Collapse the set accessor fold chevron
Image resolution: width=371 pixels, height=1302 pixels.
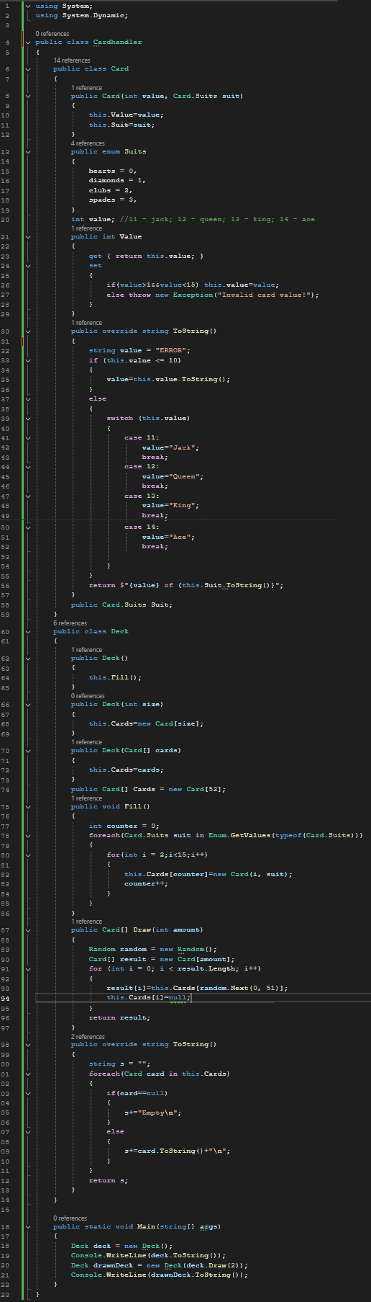28,266
